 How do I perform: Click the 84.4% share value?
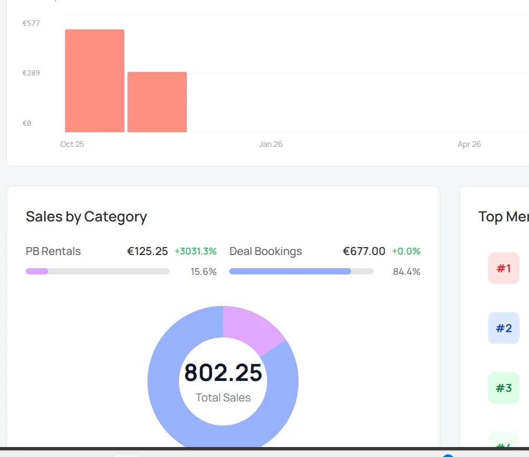click(407, 271)
